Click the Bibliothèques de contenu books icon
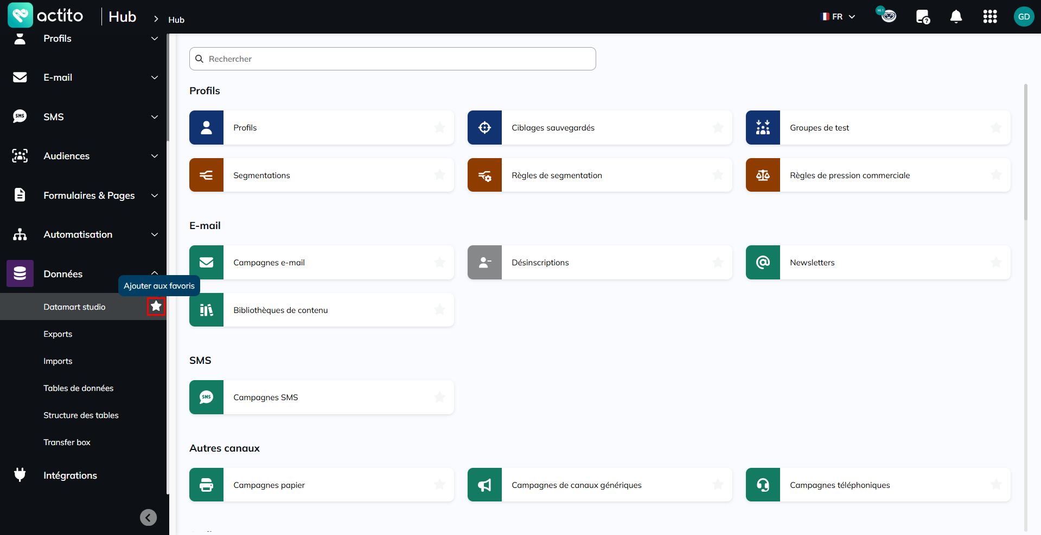 (206, 310)
